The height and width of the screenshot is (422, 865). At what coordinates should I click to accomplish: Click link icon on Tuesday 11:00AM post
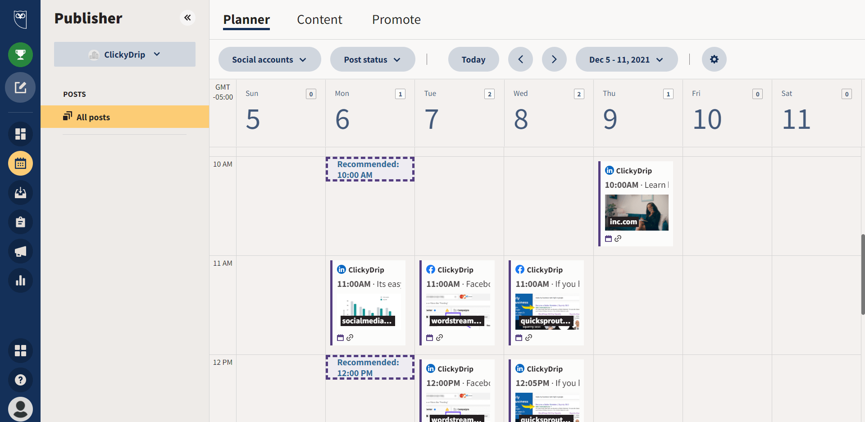(439, 337)
